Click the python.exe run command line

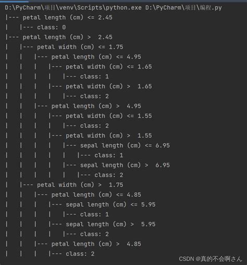pos(113,8)
